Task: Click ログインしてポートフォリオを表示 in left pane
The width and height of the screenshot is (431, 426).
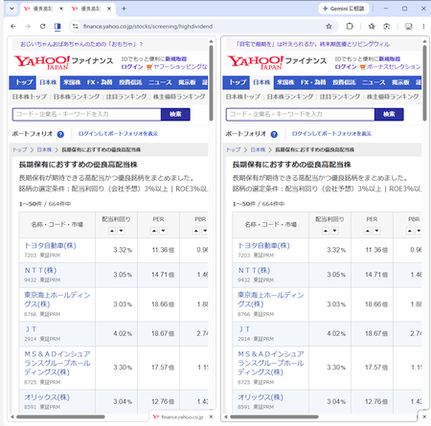Action: (x=118, y=134)
